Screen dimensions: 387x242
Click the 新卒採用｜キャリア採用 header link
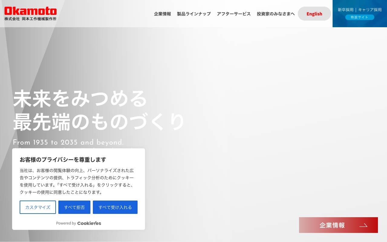click(359, 10)
